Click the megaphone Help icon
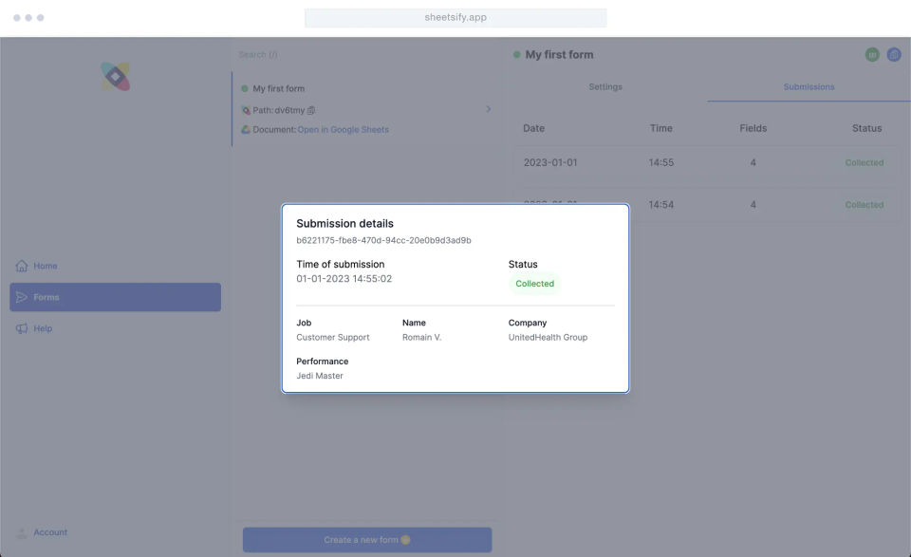The height and width of the screenshot is (557, 911). pyautogui.click(x=22, y=328)
